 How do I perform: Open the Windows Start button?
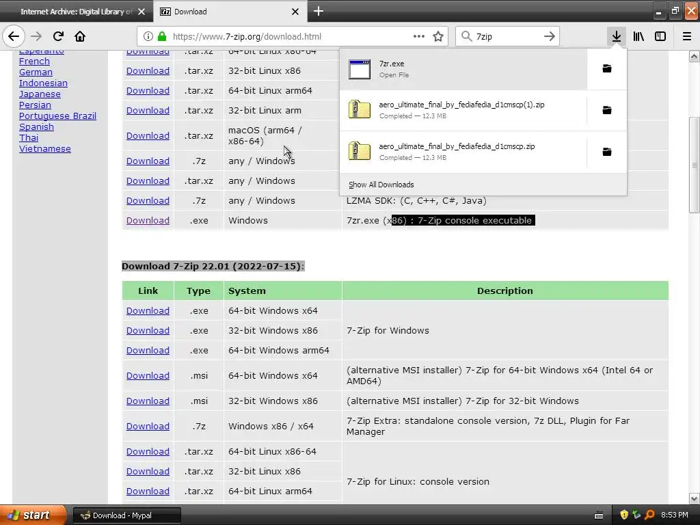(x=33, y=515)
